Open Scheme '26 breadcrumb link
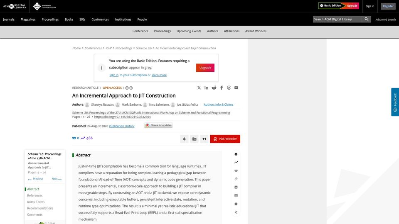This screenshot has width=399, height=224. [144, 48]
